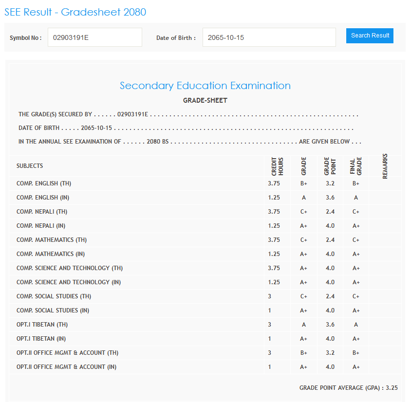
Task: Select the SUBJECTS column header
Action: [x=30, y=166]
